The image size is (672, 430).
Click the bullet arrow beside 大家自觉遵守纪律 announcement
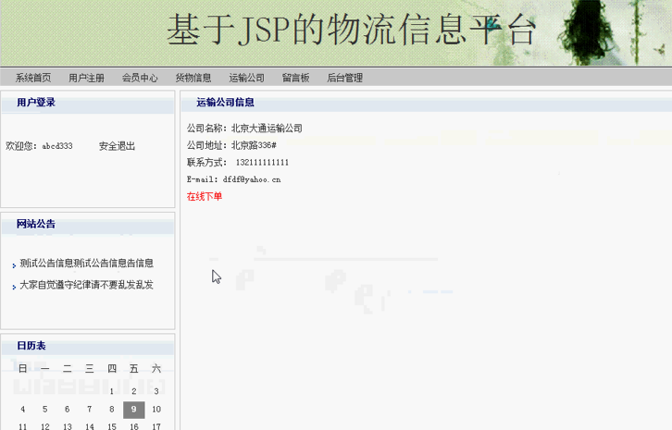(x=14, y=287)
